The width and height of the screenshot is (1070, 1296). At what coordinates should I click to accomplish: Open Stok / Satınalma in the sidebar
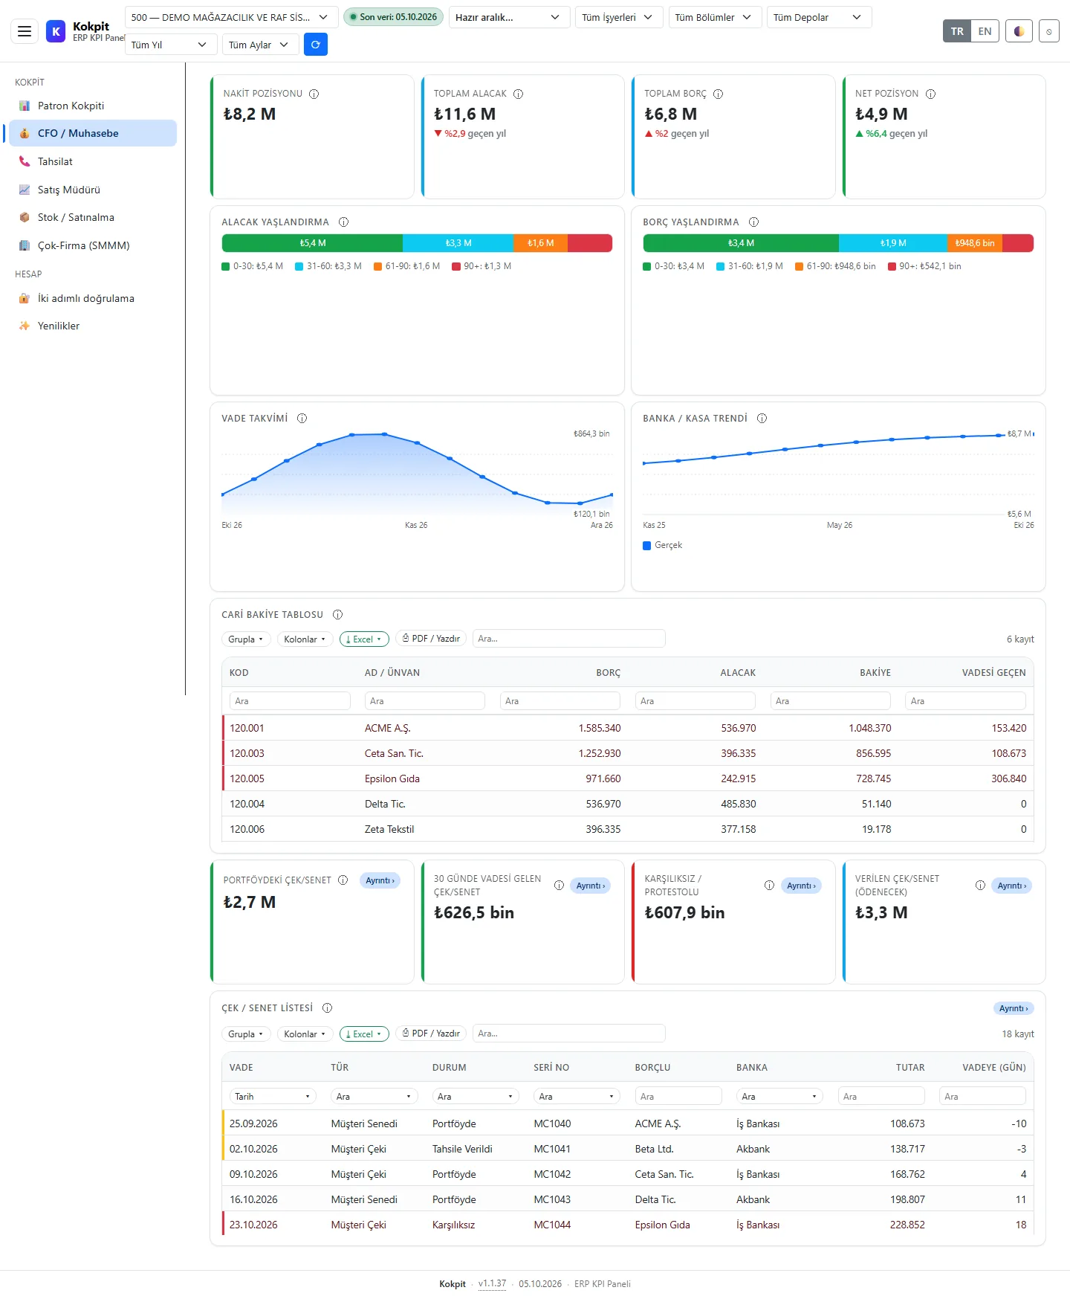93,217
